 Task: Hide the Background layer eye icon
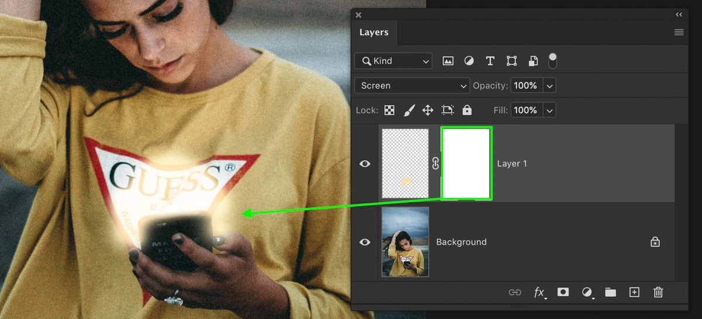[x=365, y=242]
